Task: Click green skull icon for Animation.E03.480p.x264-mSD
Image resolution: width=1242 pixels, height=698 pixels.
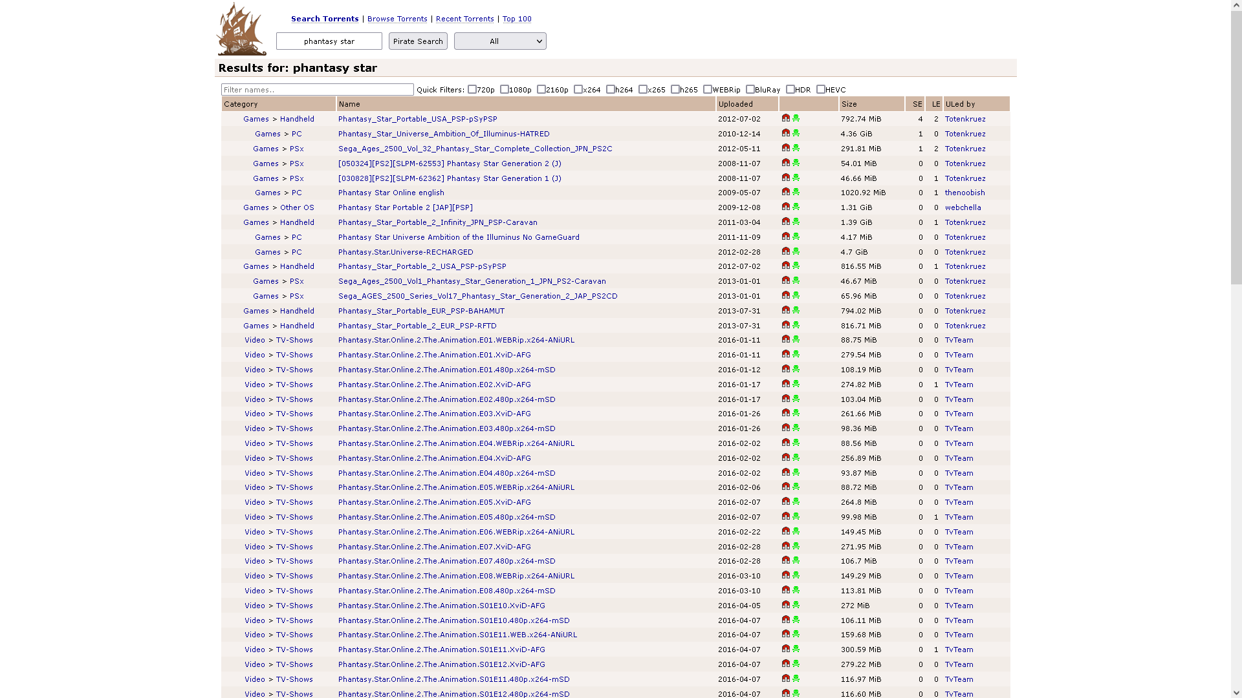Action: coord(796,428)
